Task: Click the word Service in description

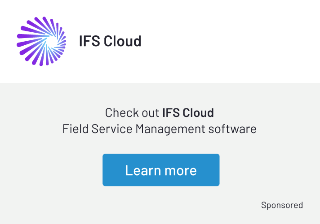Action: 112,129
